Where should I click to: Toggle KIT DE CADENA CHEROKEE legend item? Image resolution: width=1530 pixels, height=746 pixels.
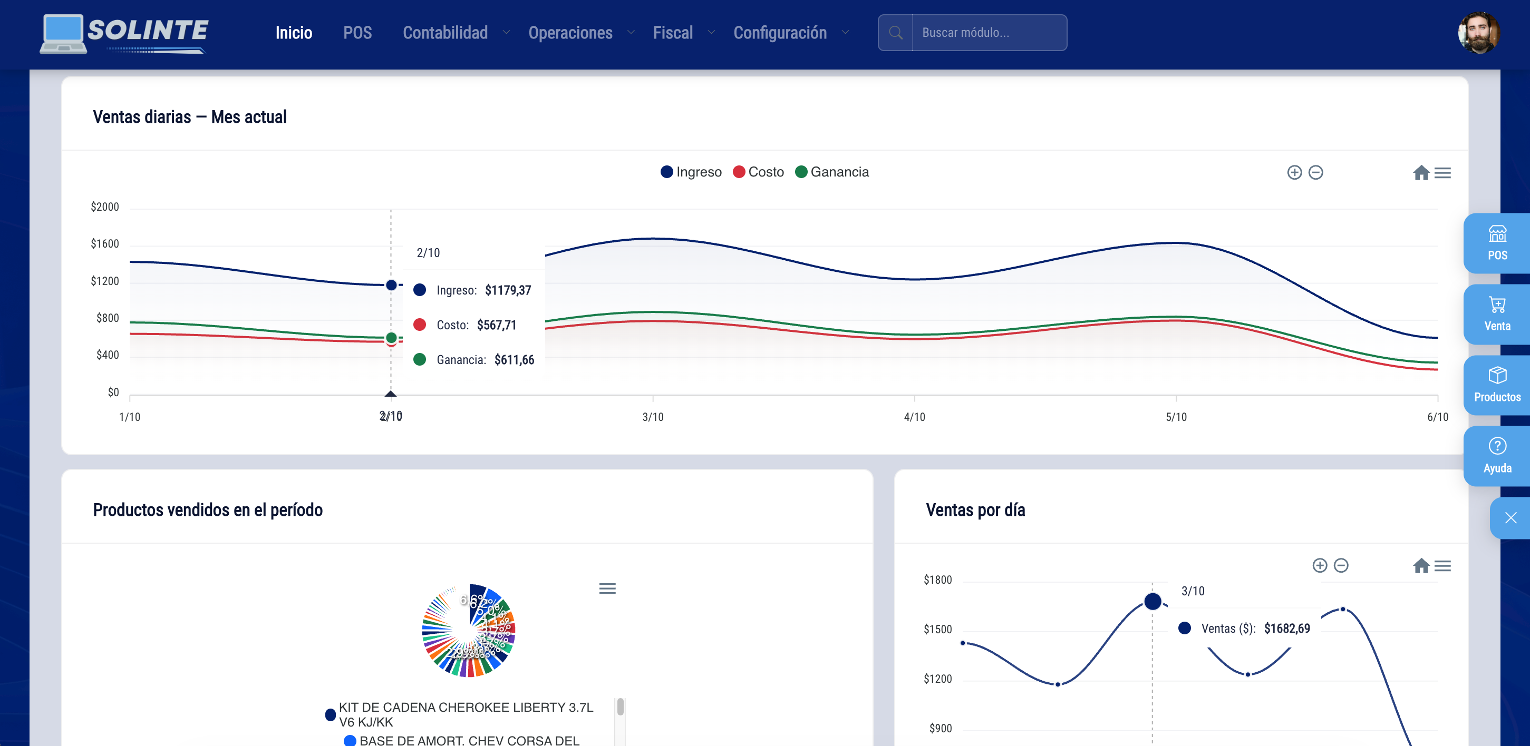click(x=460, y=714)
